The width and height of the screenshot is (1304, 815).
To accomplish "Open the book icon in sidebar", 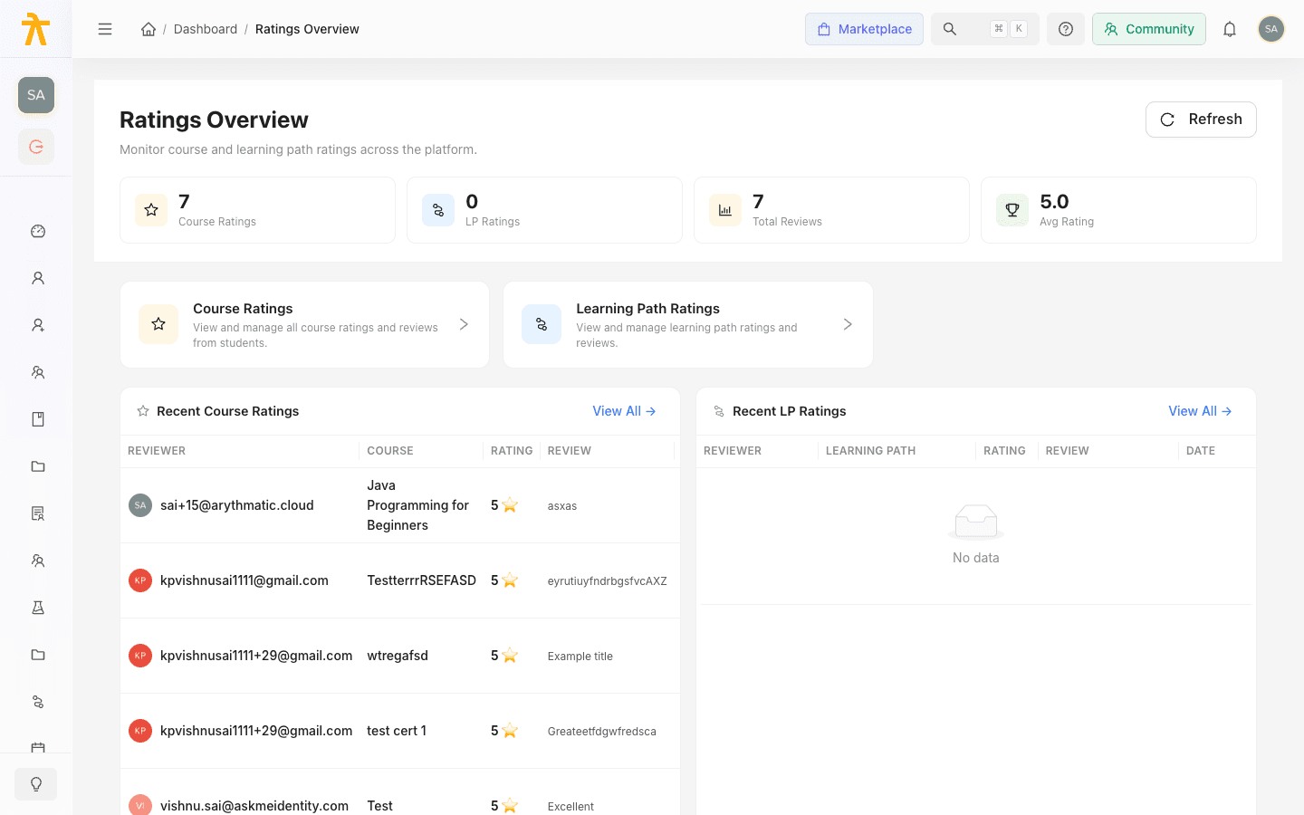I will (38, 419).
